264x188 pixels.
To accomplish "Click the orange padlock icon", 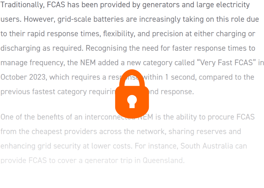I will pyautogui.click(x=132, y=94).
